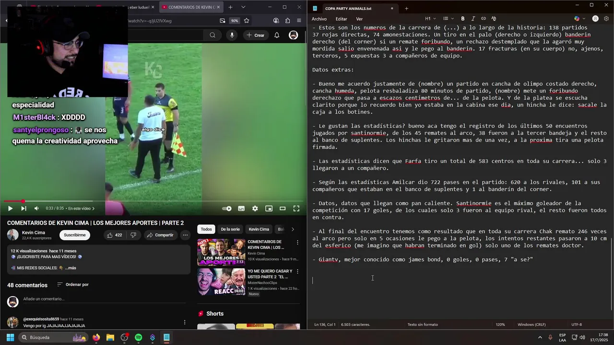Viewport: 614px width, 345px height.
Task: Open the YouTube 'Crear' button
Action: (x=255, y=35)
